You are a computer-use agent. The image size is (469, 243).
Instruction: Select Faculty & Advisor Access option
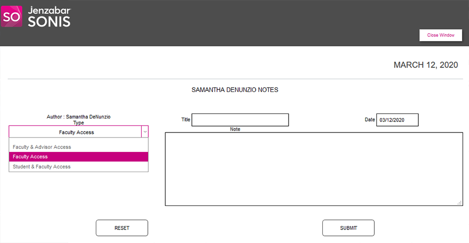[42, 147]
